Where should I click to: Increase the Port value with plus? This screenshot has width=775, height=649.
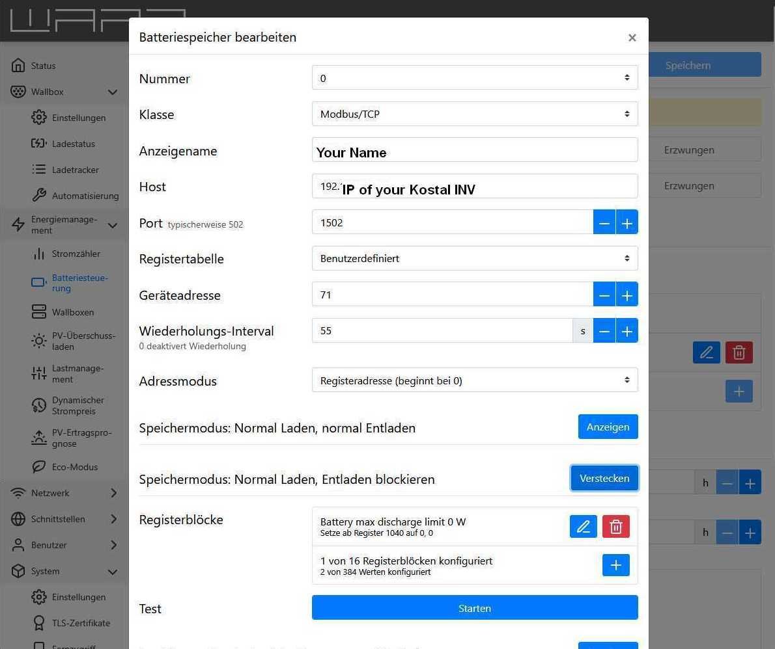[627, 222]
